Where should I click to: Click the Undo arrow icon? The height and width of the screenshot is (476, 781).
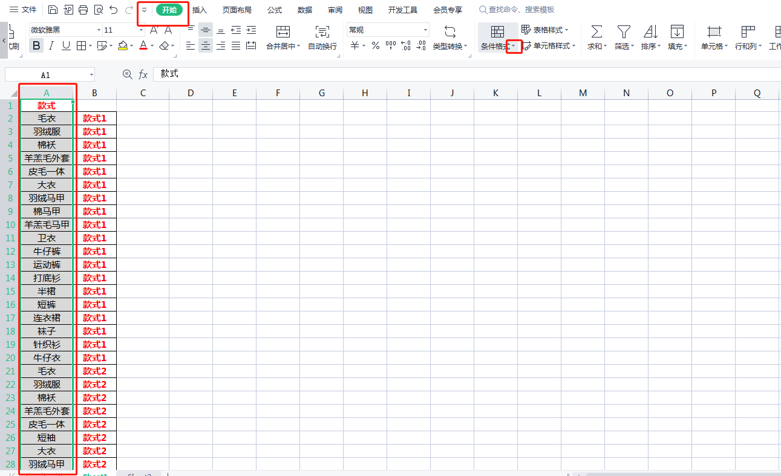(x=114, y=10)
